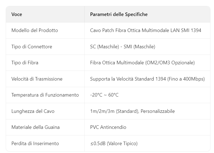Click the 'Parametri delle Specifiche' column header

119,14
